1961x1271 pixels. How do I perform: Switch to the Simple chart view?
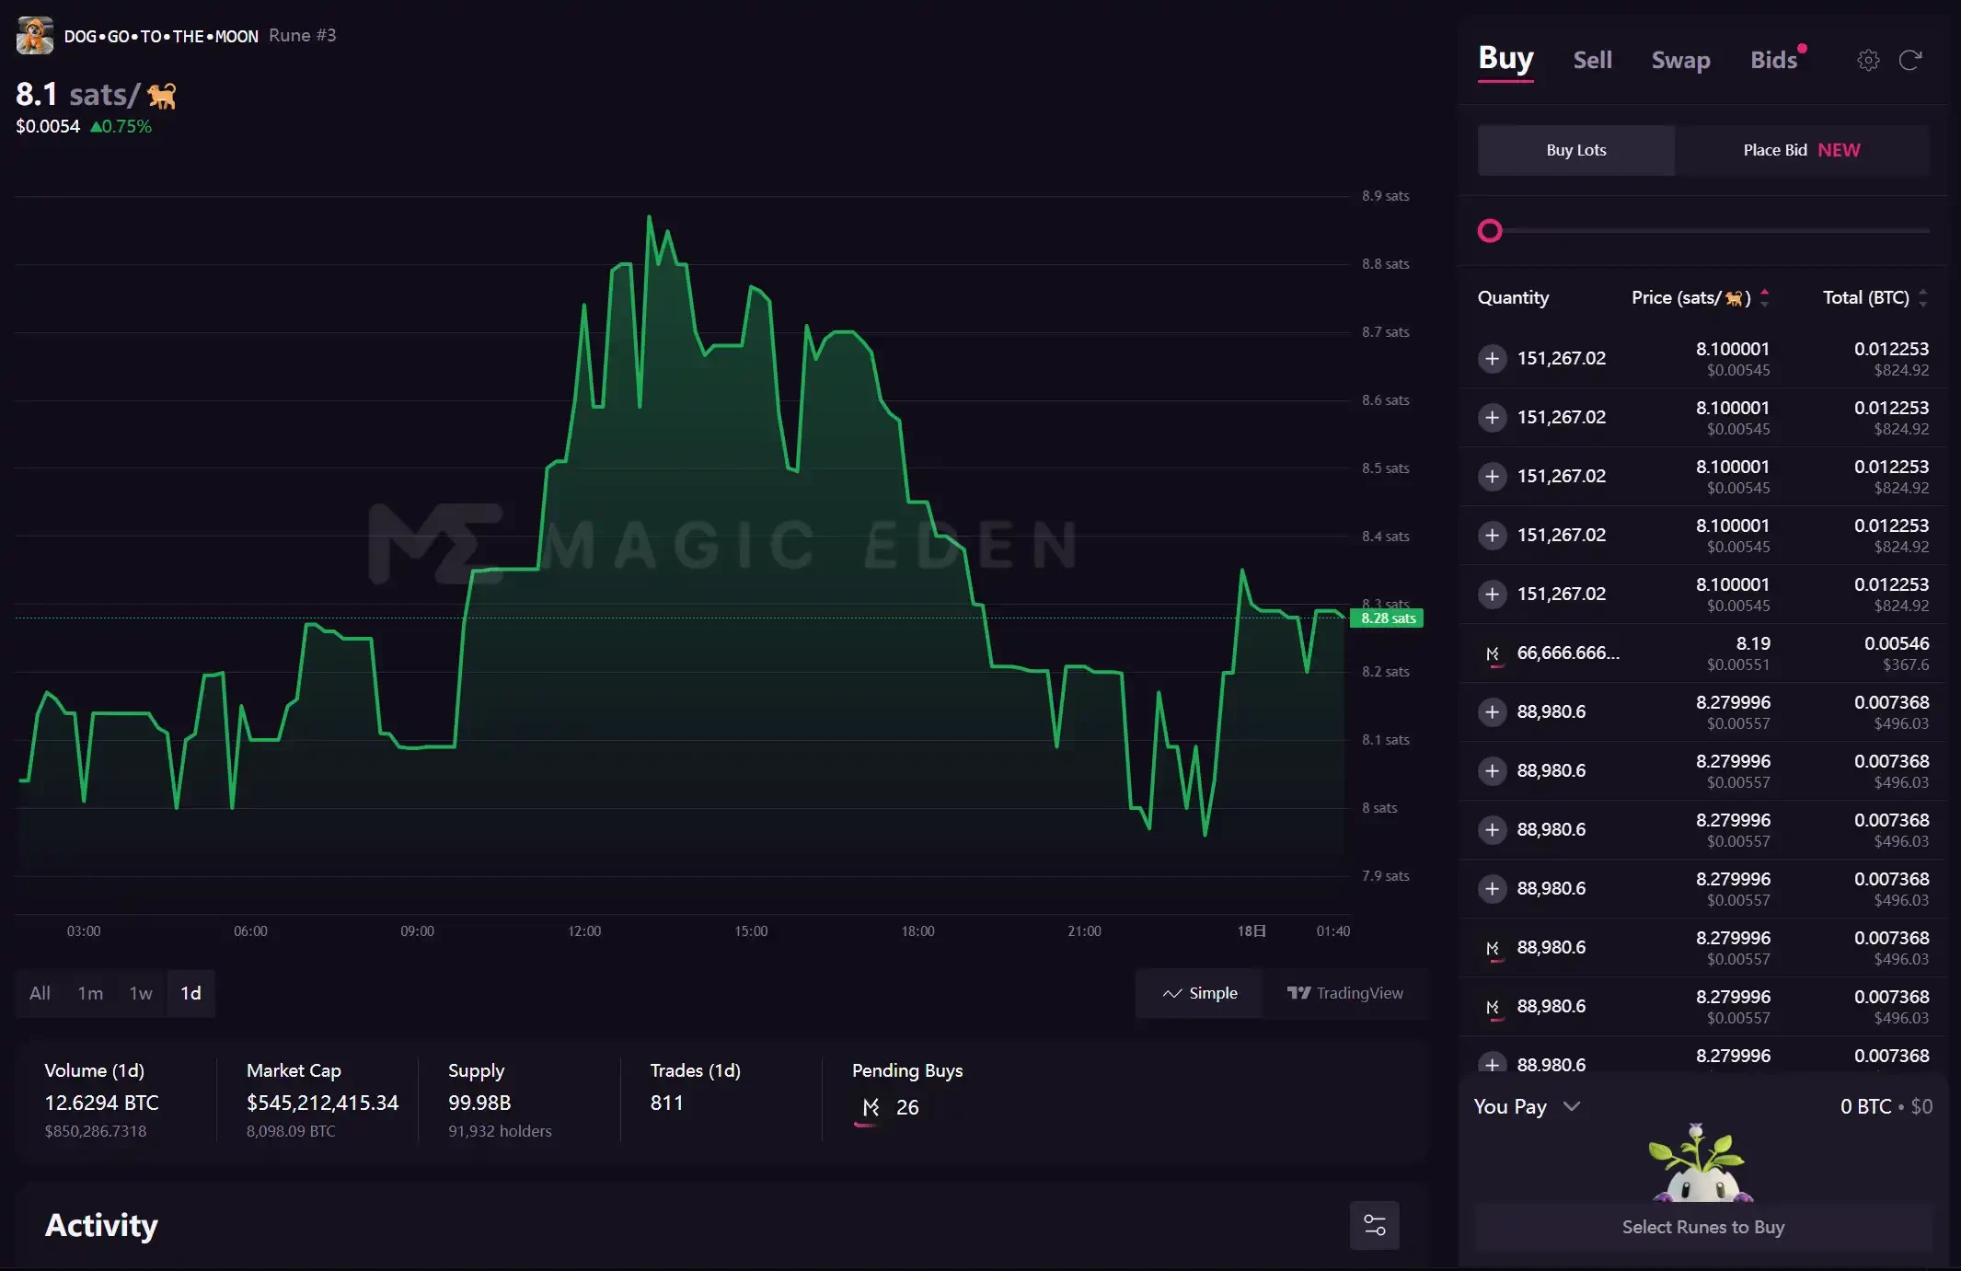pyautogui.click(x=1201, y=992)
